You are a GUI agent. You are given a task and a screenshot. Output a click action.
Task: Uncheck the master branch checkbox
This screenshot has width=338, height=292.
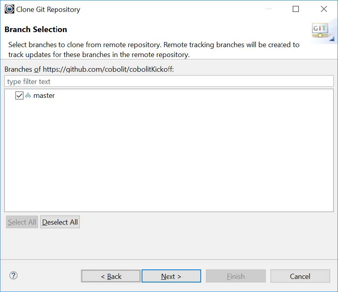pyautogui.click(x=19, y=95)
